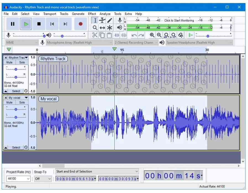Click Silence audio selection icon
Viewport: 248px width, 193px height.
pyautogui.click(x=124, y=35)
